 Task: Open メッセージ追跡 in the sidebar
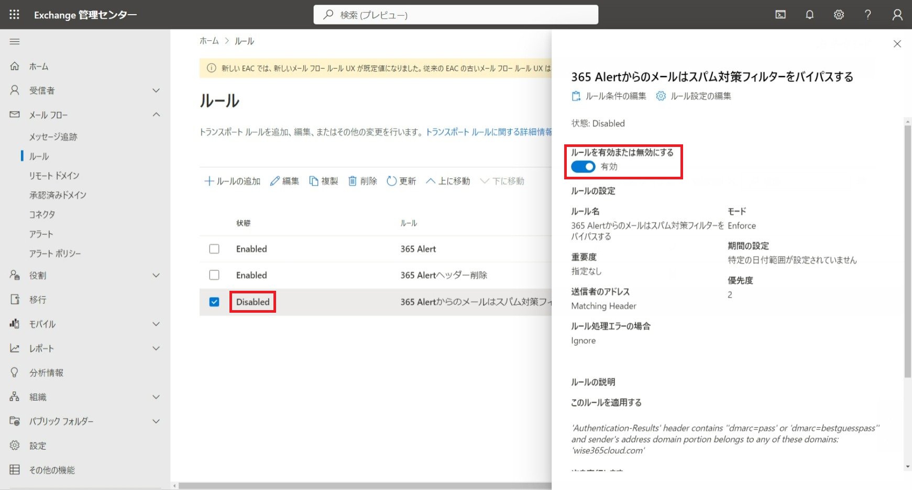[53, 136]
